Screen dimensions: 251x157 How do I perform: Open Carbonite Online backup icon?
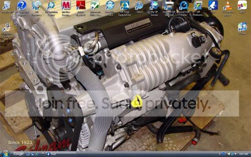(x=7, y=30)
